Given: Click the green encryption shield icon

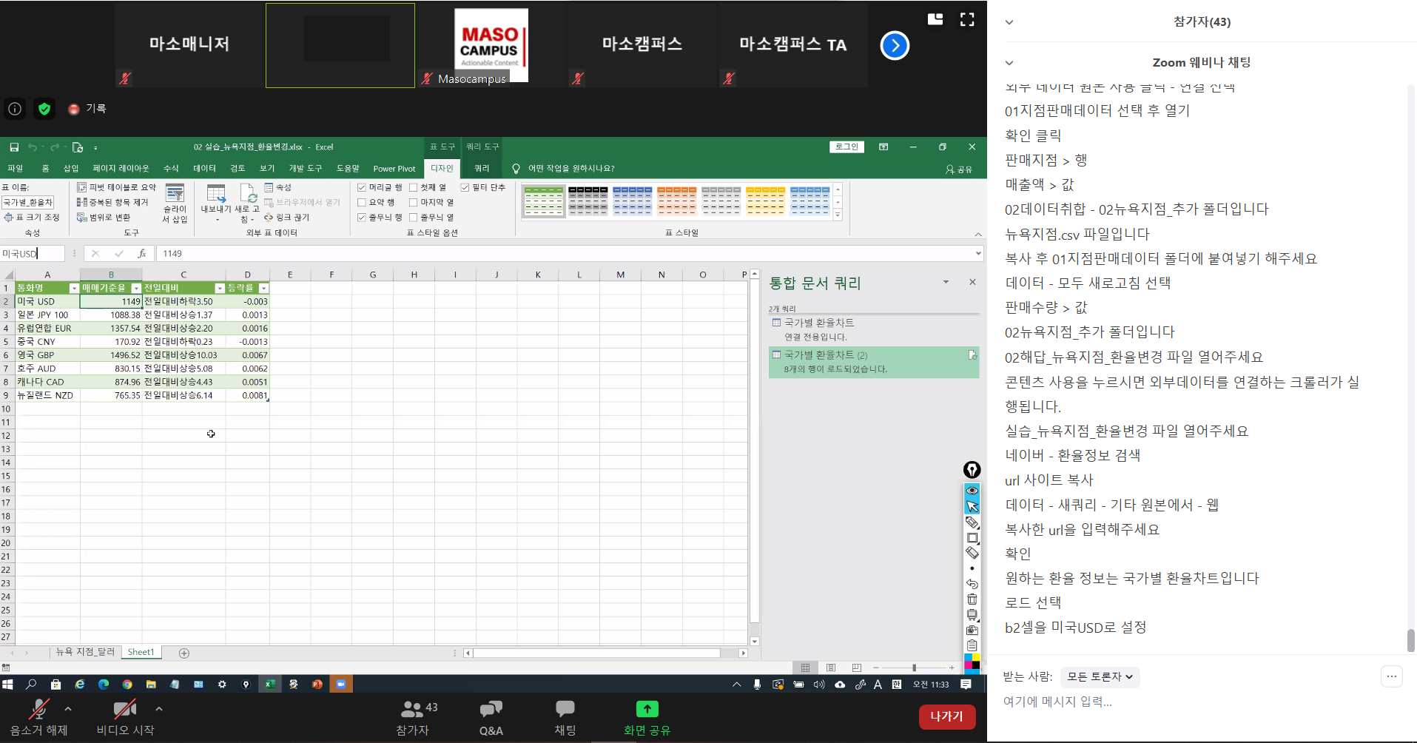Looking at the screenshot, I should tap(44, 109).
